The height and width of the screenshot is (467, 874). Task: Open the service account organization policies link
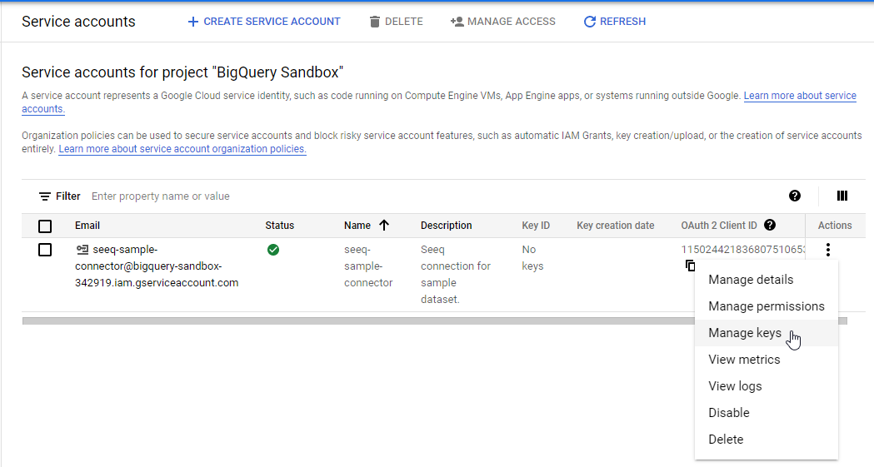(x=182, y=149)
